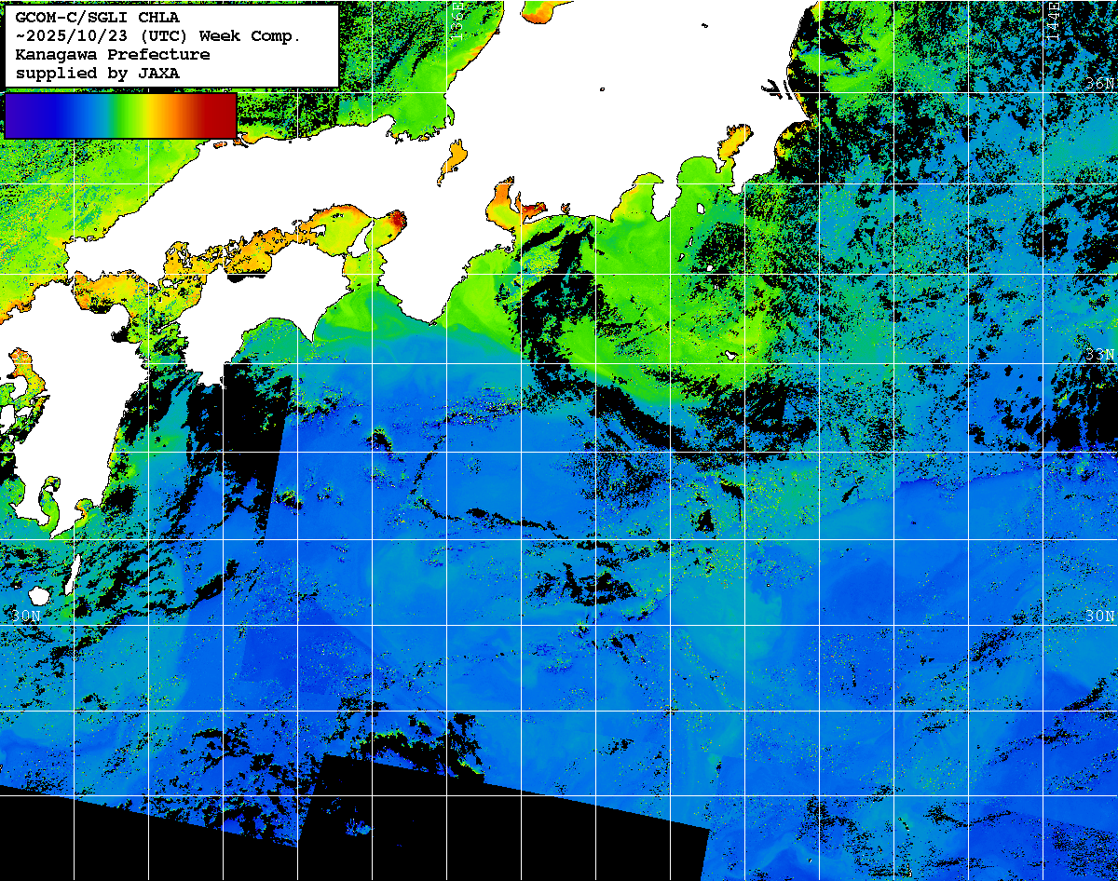
Task: Click the small round white Yakushima island
Action: 39,594
